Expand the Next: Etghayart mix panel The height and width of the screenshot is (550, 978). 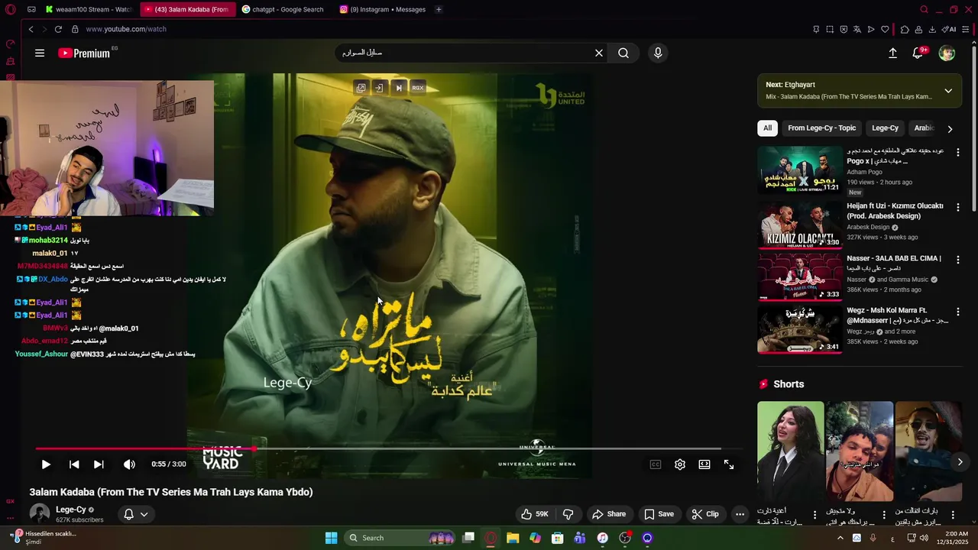pos(948,91)
